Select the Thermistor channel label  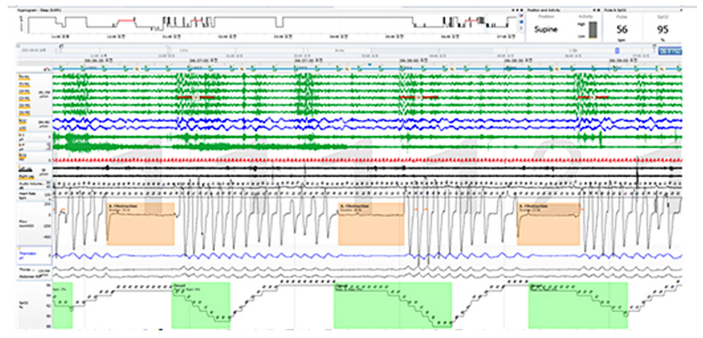click(29, 255)
